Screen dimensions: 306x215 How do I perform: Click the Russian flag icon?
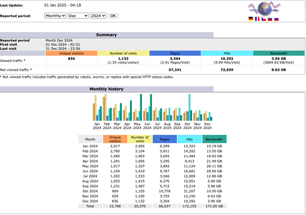[276, 19]
